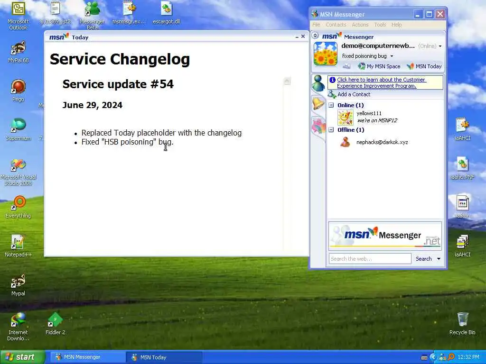
Task: Open the Microsoft Outlook desktop icon
Action: 18,16
